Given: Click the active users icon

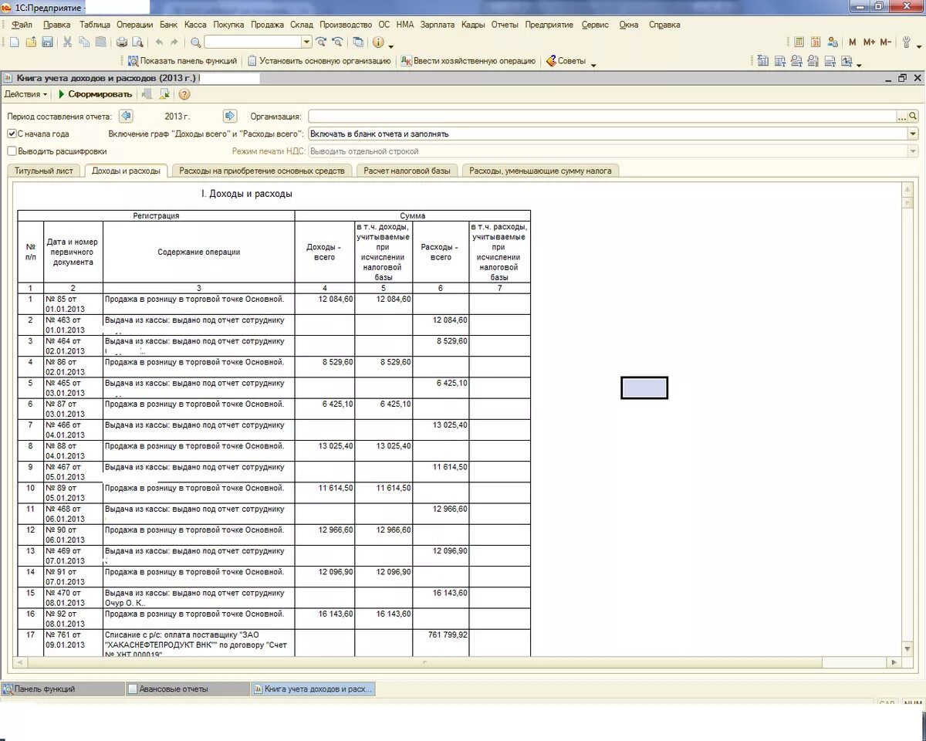Looking at the screenshot, I should (832, 42).
